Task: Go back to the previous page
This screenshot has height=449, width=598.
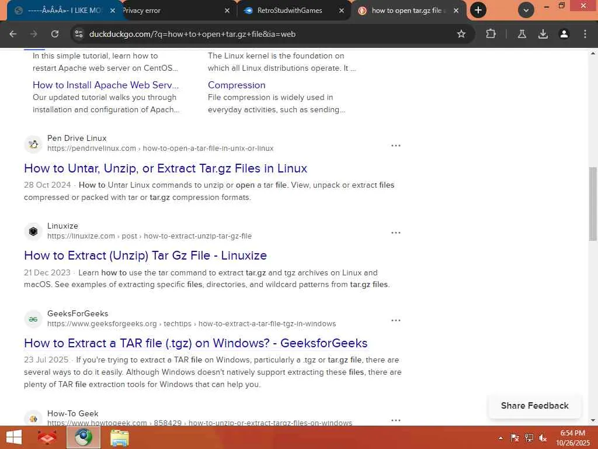Action: point(13,34)
